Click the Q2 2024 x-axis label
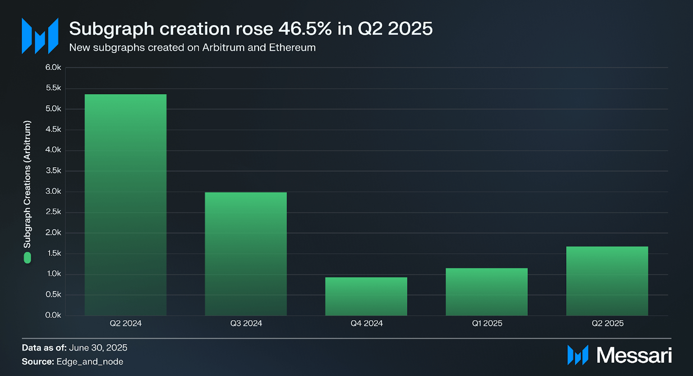The height and width of the screenshot is (376, 693). [x=126, y=323]
